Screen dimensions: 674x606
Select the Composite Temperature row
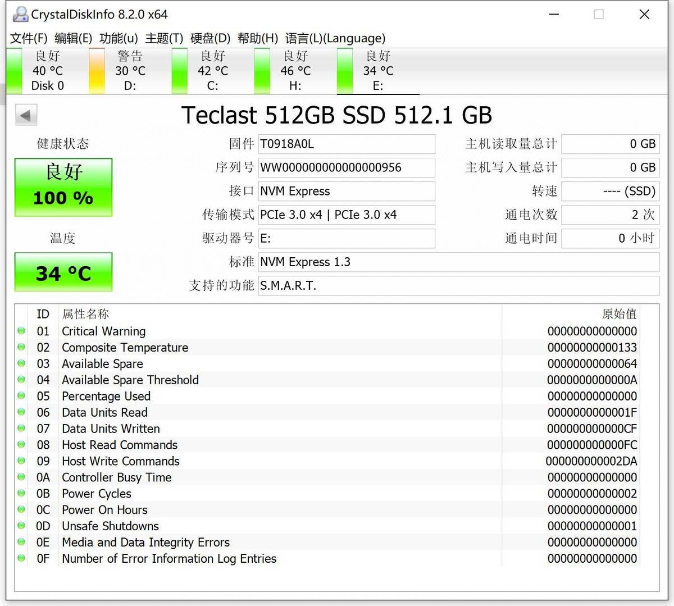pos(328,347)
